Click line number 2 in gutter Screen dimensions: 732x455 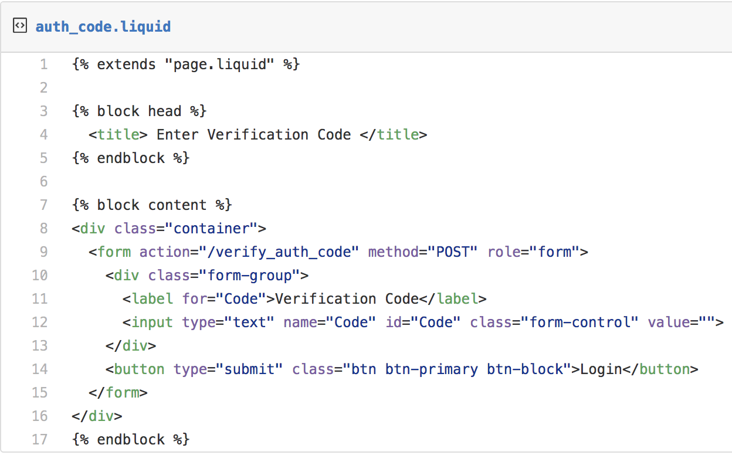tap(44, 88)
